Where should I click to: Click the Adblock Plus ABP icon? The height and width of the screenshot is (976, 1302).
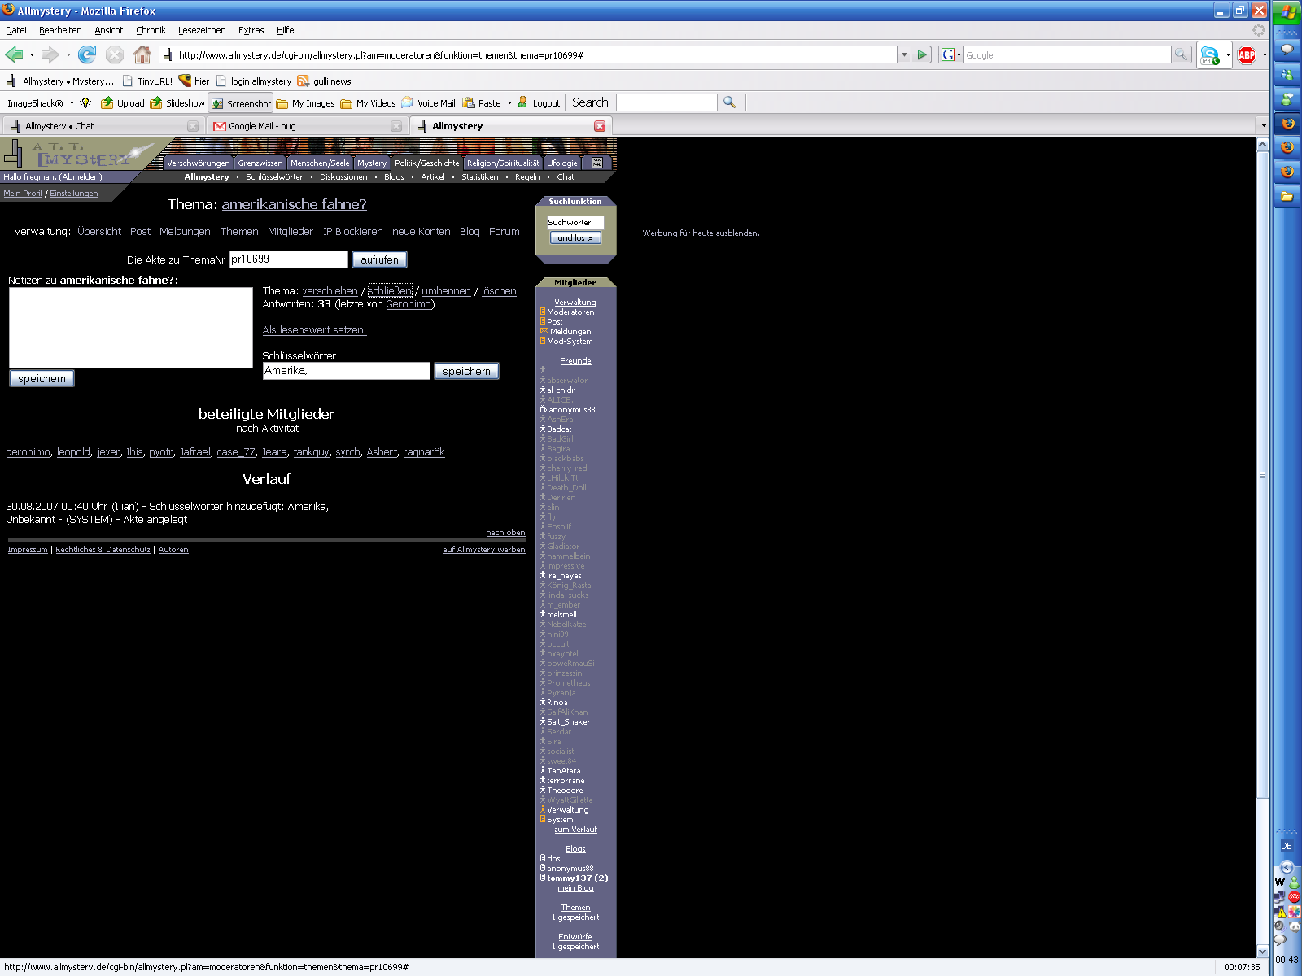(1246, 55)
